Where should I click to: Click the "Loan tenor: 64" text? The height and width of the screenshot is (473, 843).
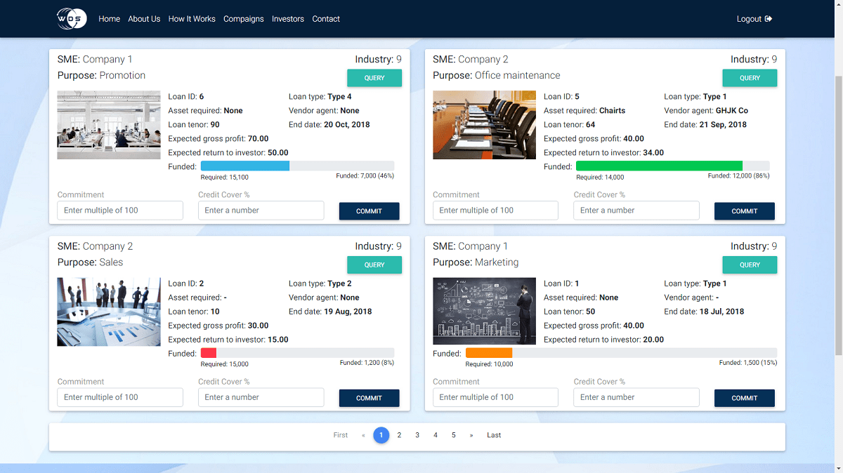point(570,124)
